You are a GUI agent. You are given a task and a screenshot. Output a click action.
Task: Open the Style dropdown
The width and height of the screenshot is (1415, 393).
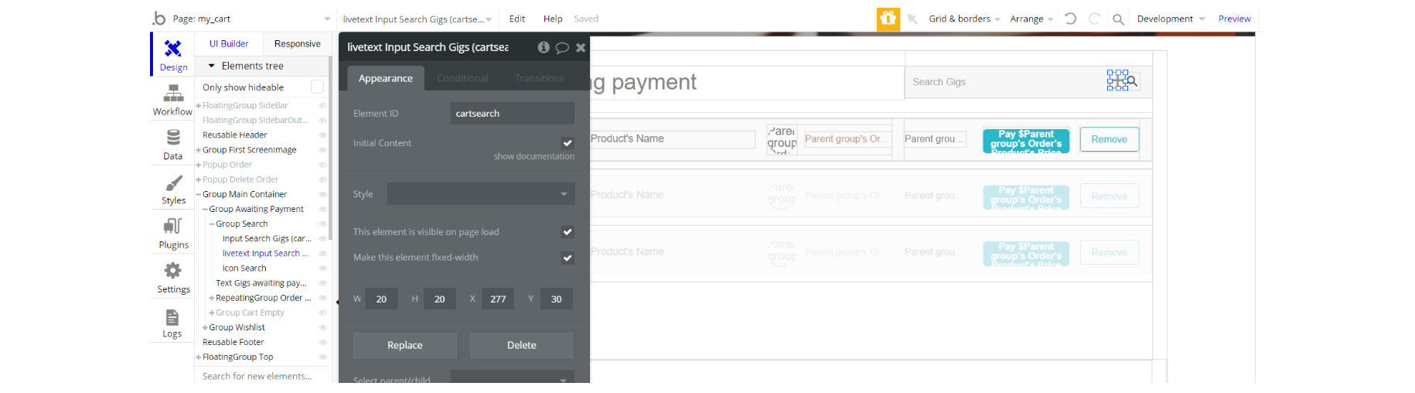point(481,194)
